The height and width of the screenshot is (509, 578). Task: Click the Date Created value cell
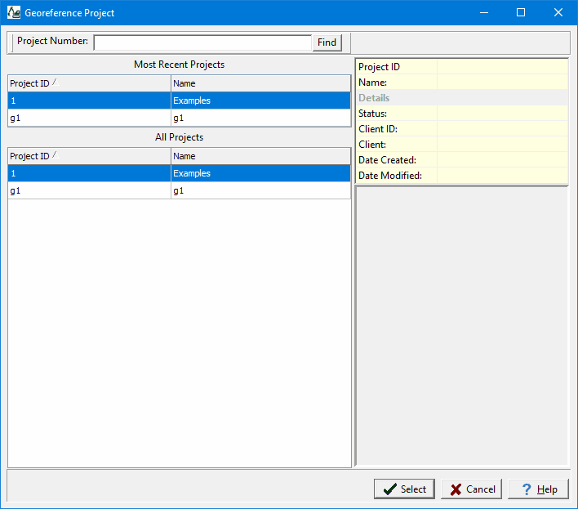click(x=501, y=160)
